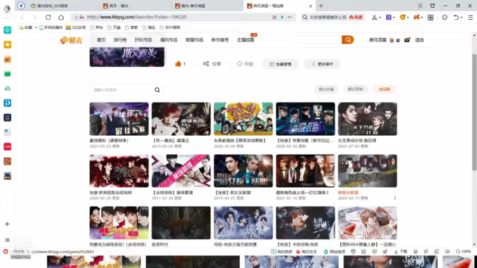The image size is (477, 268).
Task: Open the 福利专区 navigation item
Action: (x=169, y=40)
